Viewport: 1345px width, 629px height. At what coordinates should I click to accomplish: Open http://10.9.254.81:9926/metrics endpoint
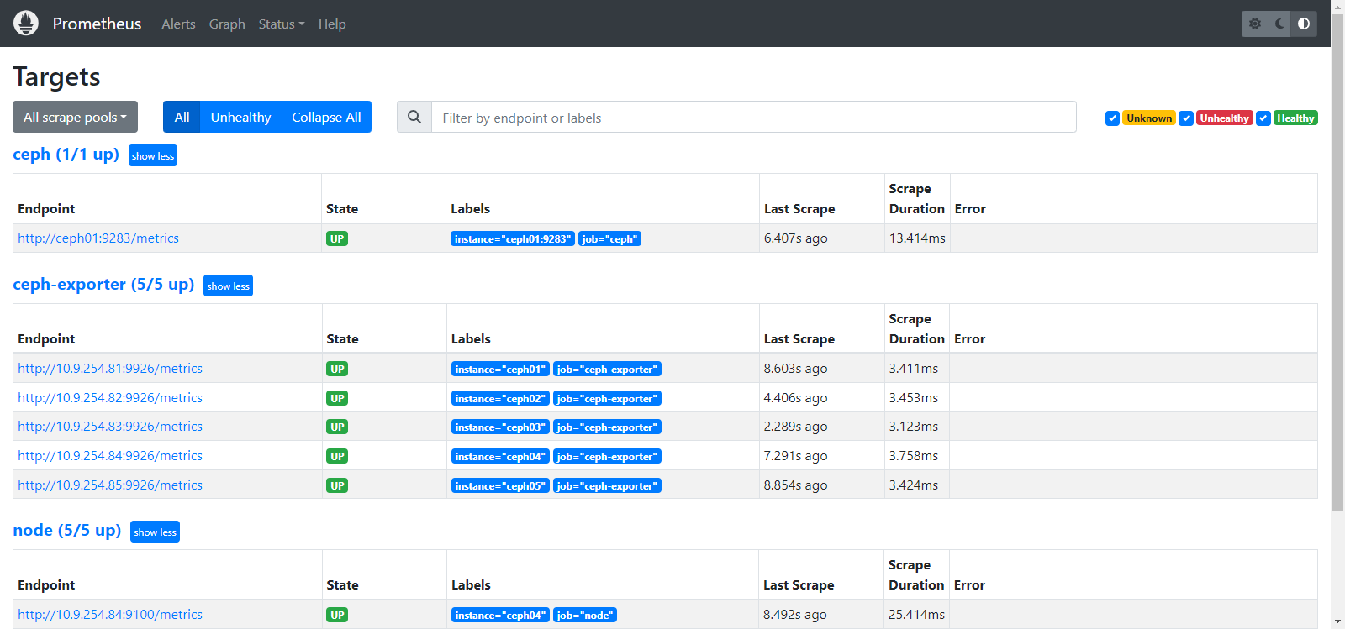coord(110,368)
